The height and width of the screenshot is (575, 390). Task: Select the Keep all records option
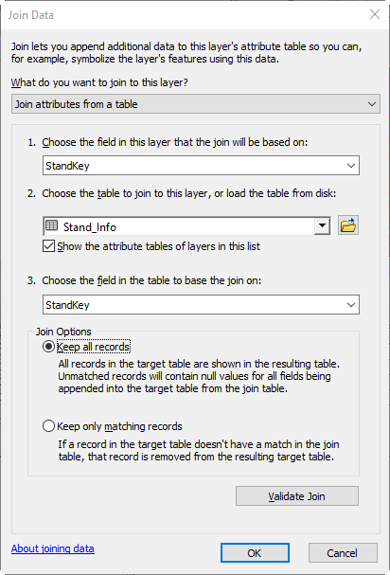click(49, 347)
